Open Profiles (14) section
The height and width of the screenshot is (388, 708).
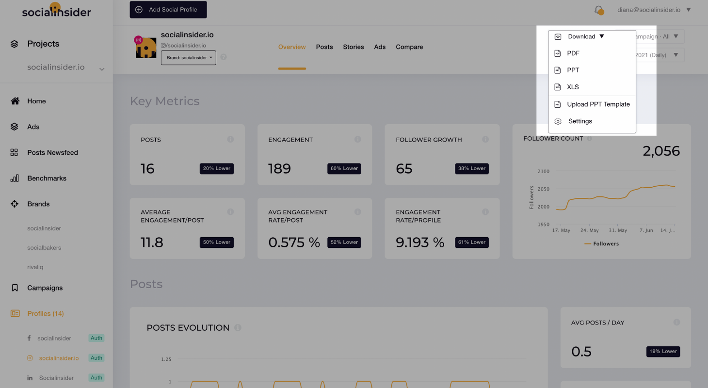[x=46, y=313]
